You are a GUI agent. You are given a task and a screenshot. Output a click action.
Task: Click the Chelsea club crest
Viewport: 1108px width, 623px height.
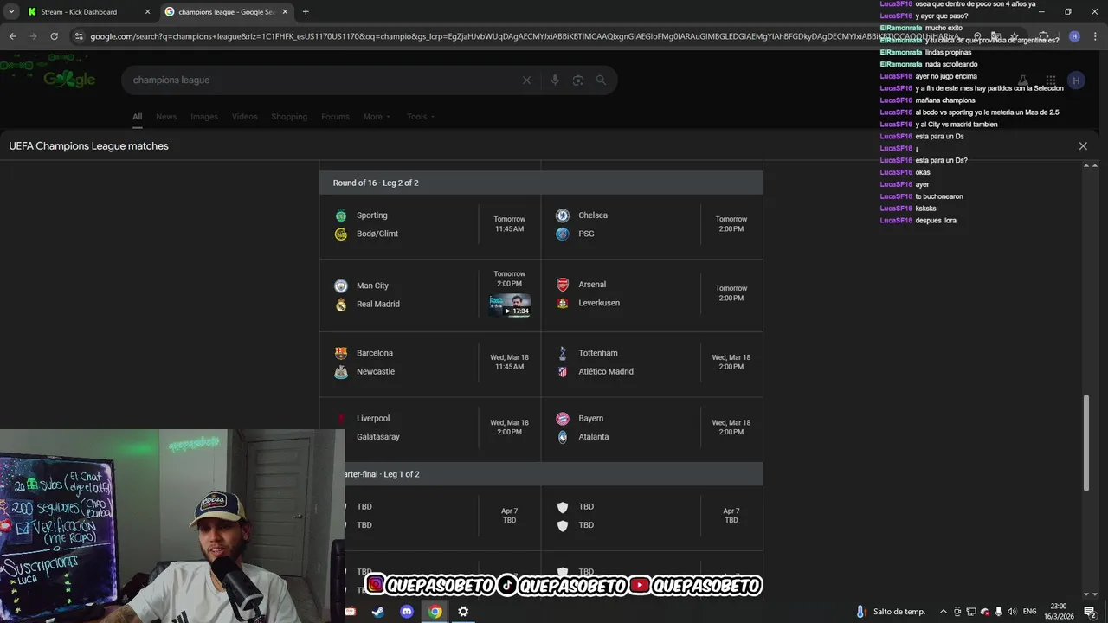point(563,215)
